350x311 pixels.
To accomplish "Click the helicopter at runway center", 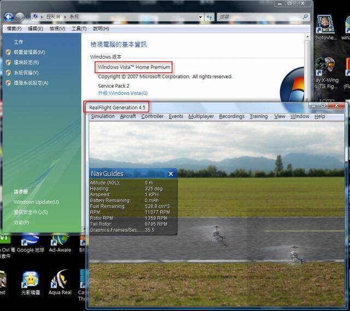I will [x=218, y=235].
